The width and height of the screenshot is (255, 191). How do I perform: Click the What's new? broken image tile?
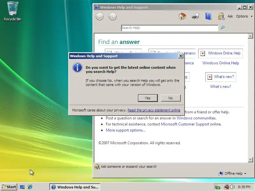click(221, 77)
